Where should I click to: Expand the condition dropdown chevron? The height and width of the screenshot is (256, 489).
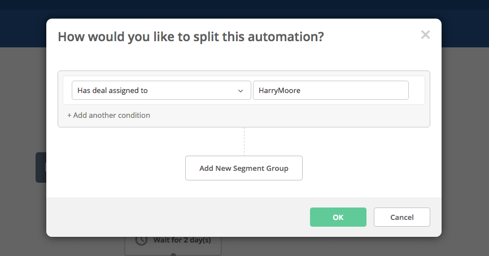[x=241, y=91]
